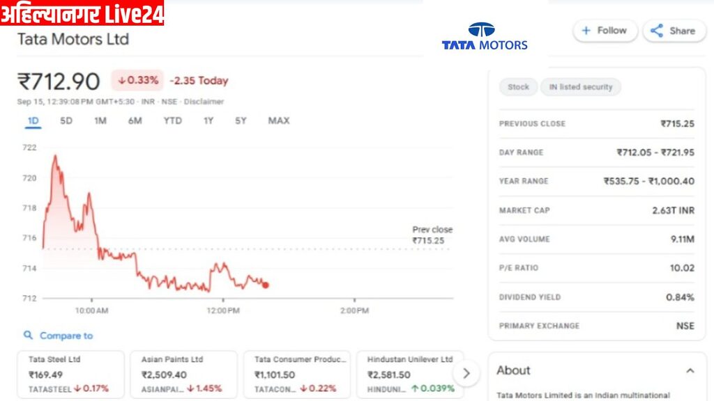Click the Disclaimer link under price
714x401 pixels.
204,102
